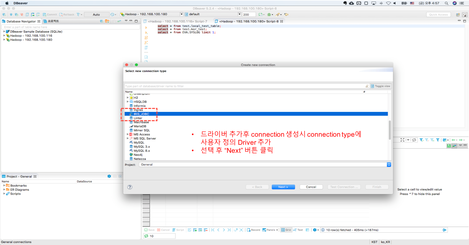Viewport: 469px width, 245px height.
Task: Switch to the 프로젝트 tab
Action: (x=51, y=21)
